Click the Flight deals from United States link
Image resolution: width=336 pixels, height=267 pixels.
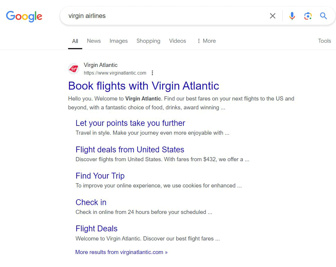tap(130, 150)
